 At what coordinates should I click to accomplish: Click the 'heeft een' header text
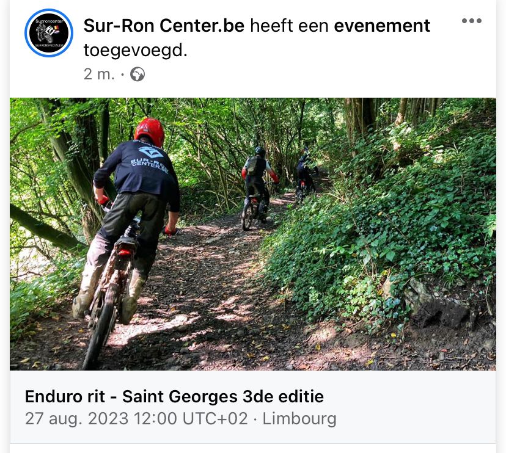[289, 26]
